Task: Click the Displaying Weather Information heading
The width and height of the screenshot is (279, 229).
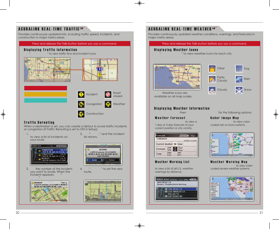Action: 182,108
